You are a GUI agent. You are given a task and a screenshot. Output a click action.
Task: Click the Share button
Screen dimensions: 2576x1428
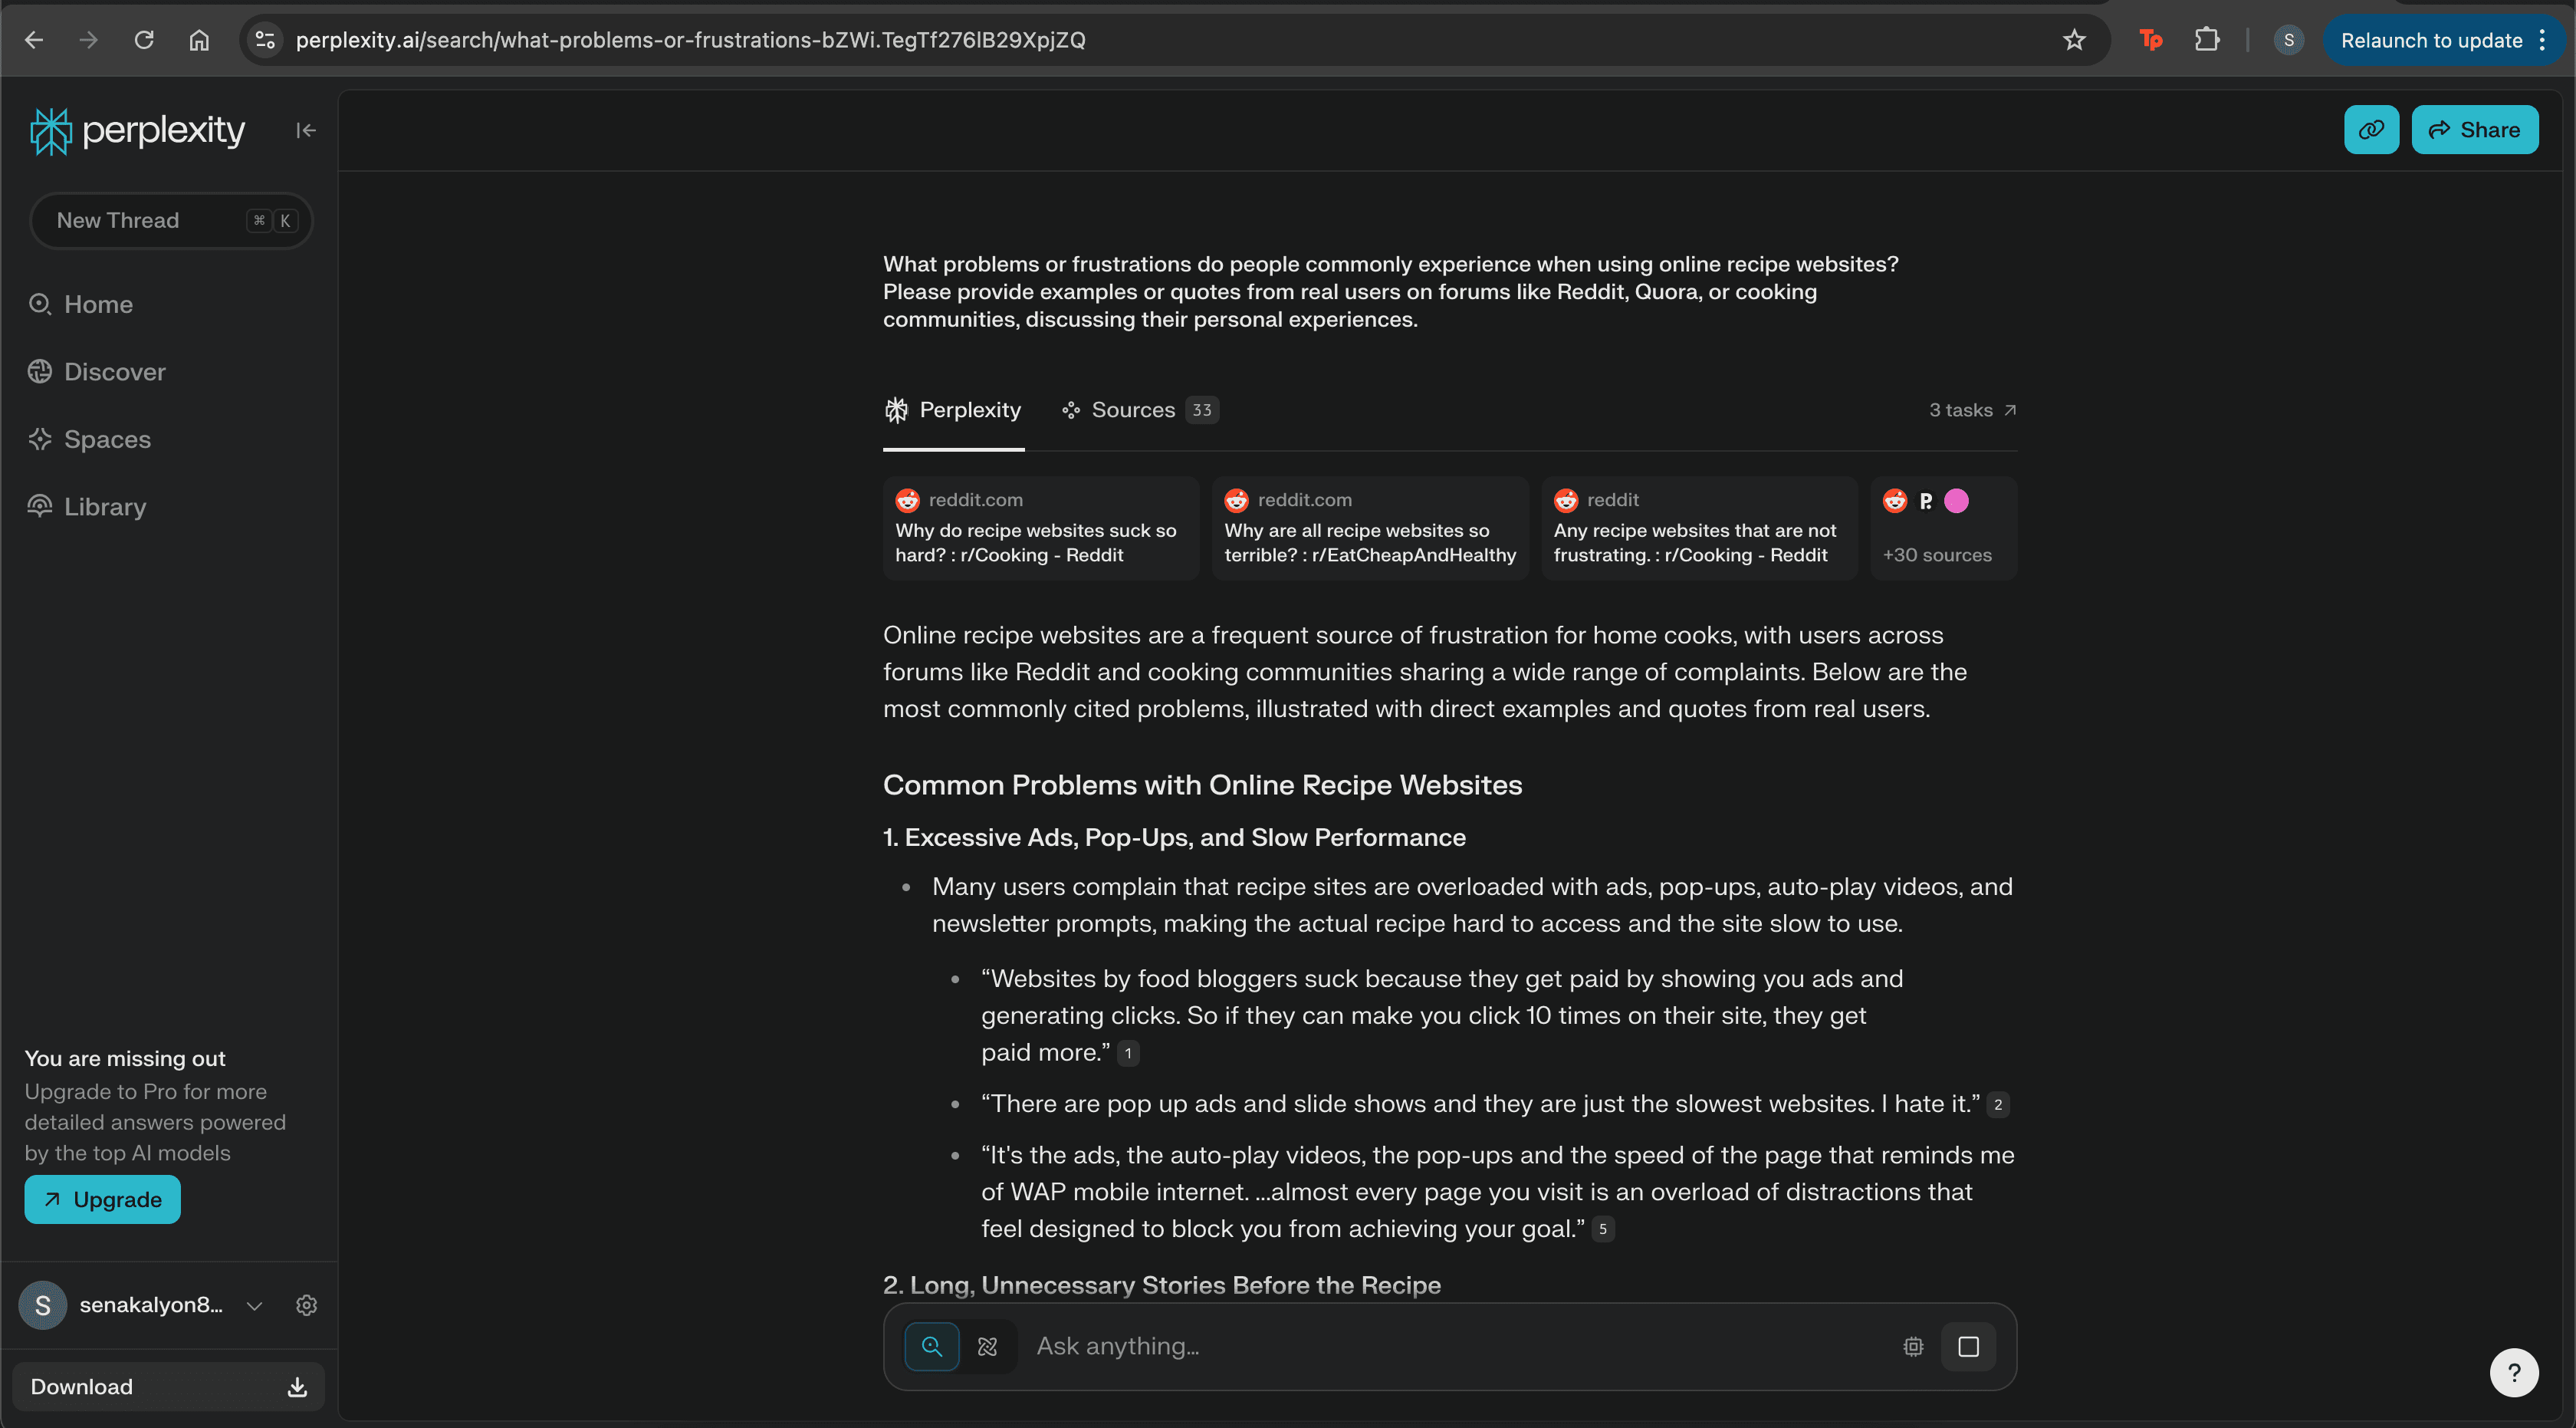pos(2473,130)
